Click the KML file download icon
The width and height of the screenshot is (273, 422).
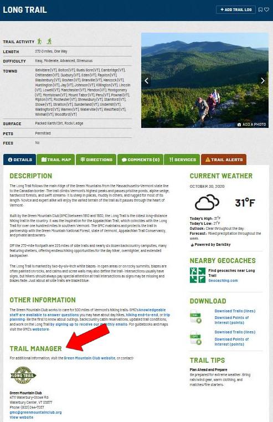195,316
